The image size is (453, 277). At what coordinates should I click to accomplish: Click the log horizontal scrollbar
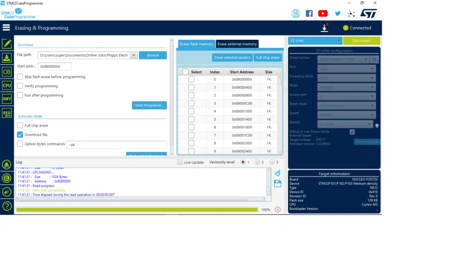click(141, 199)
